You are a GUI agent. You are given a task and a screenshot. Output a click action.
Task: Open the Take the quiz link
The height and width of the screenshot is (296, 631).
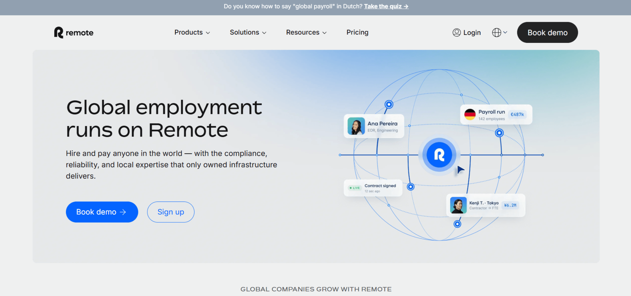click(386, 6)
